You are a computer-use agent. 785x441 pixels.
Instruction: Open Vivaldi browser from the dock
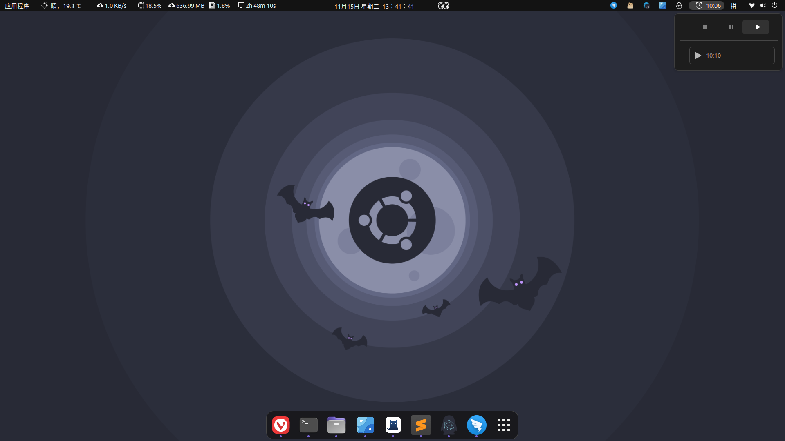(x=281, y=425)
